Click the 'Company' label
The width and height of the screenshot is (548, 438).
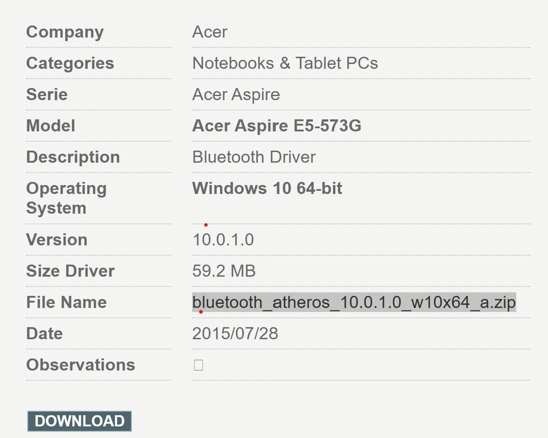[65, 32]
